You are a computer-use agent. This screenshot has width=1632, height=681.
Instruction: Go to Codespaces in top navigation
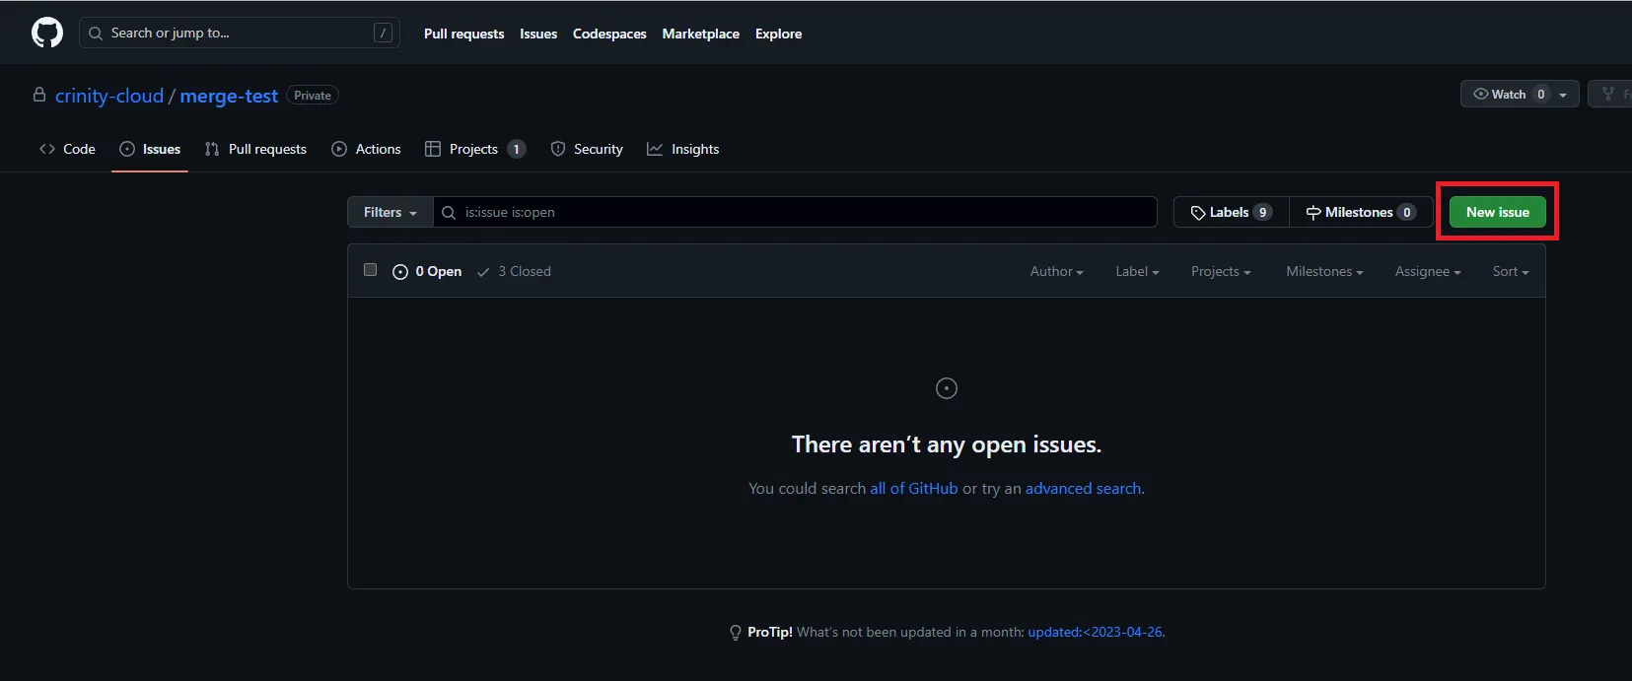pyautogui.click(x=609, y=34)
